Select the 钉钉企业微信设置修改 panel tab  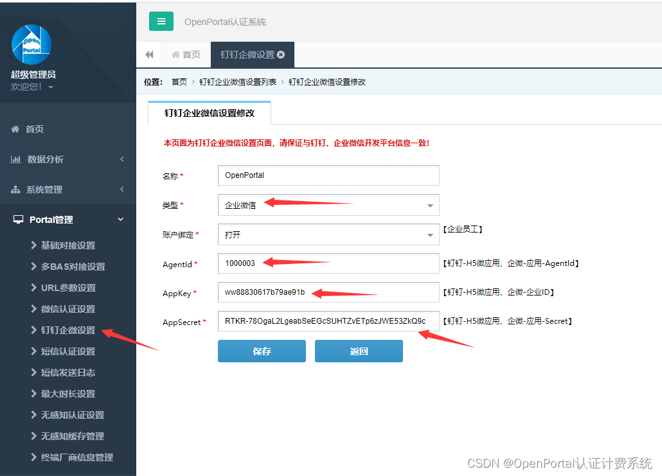click(x=210, y=113)
